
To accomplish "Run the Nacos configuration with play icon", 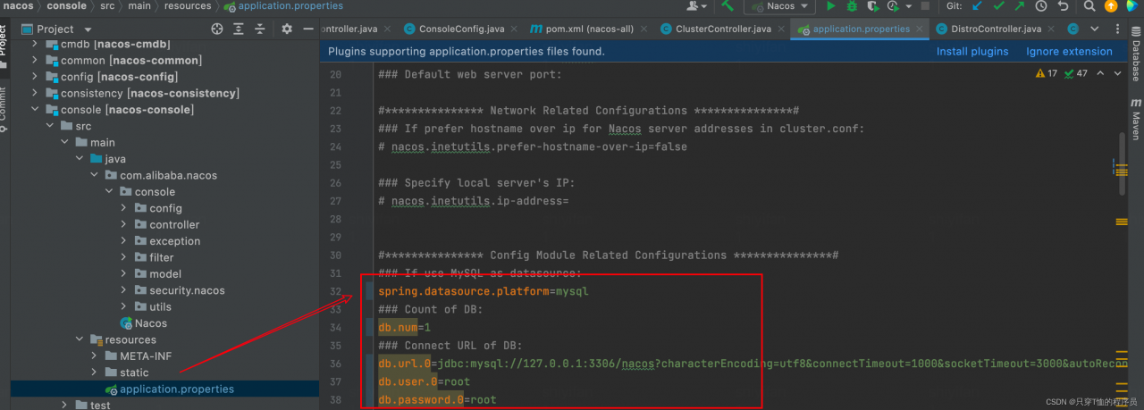I will (830, 5).
